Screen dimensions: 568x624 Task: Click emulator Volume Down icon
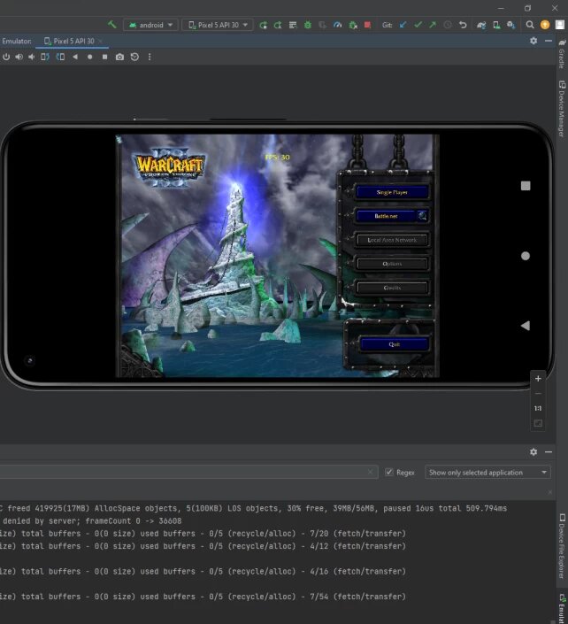[32, 57]
